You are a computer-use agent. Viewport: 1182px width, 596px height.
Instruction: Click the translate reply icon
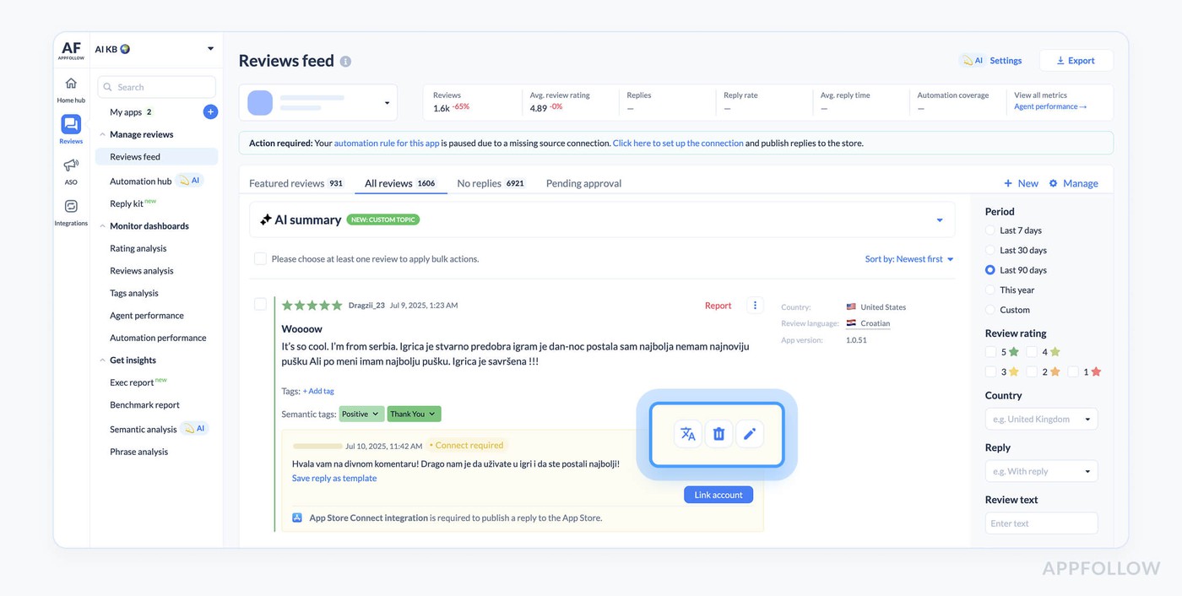point(688,434)
